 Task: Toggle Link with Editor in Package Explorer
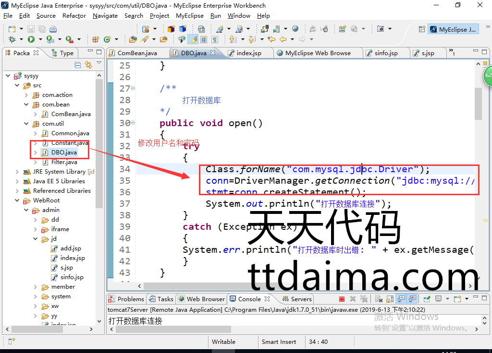pyautogui.click(x=88, y=65)
